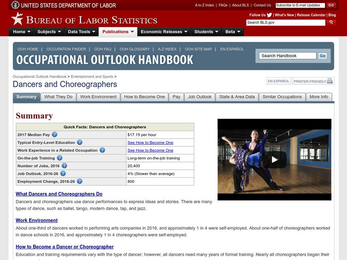Click the printer icon beside Printer-Friendly
This screenshot has width=347, height=260.
330,81
